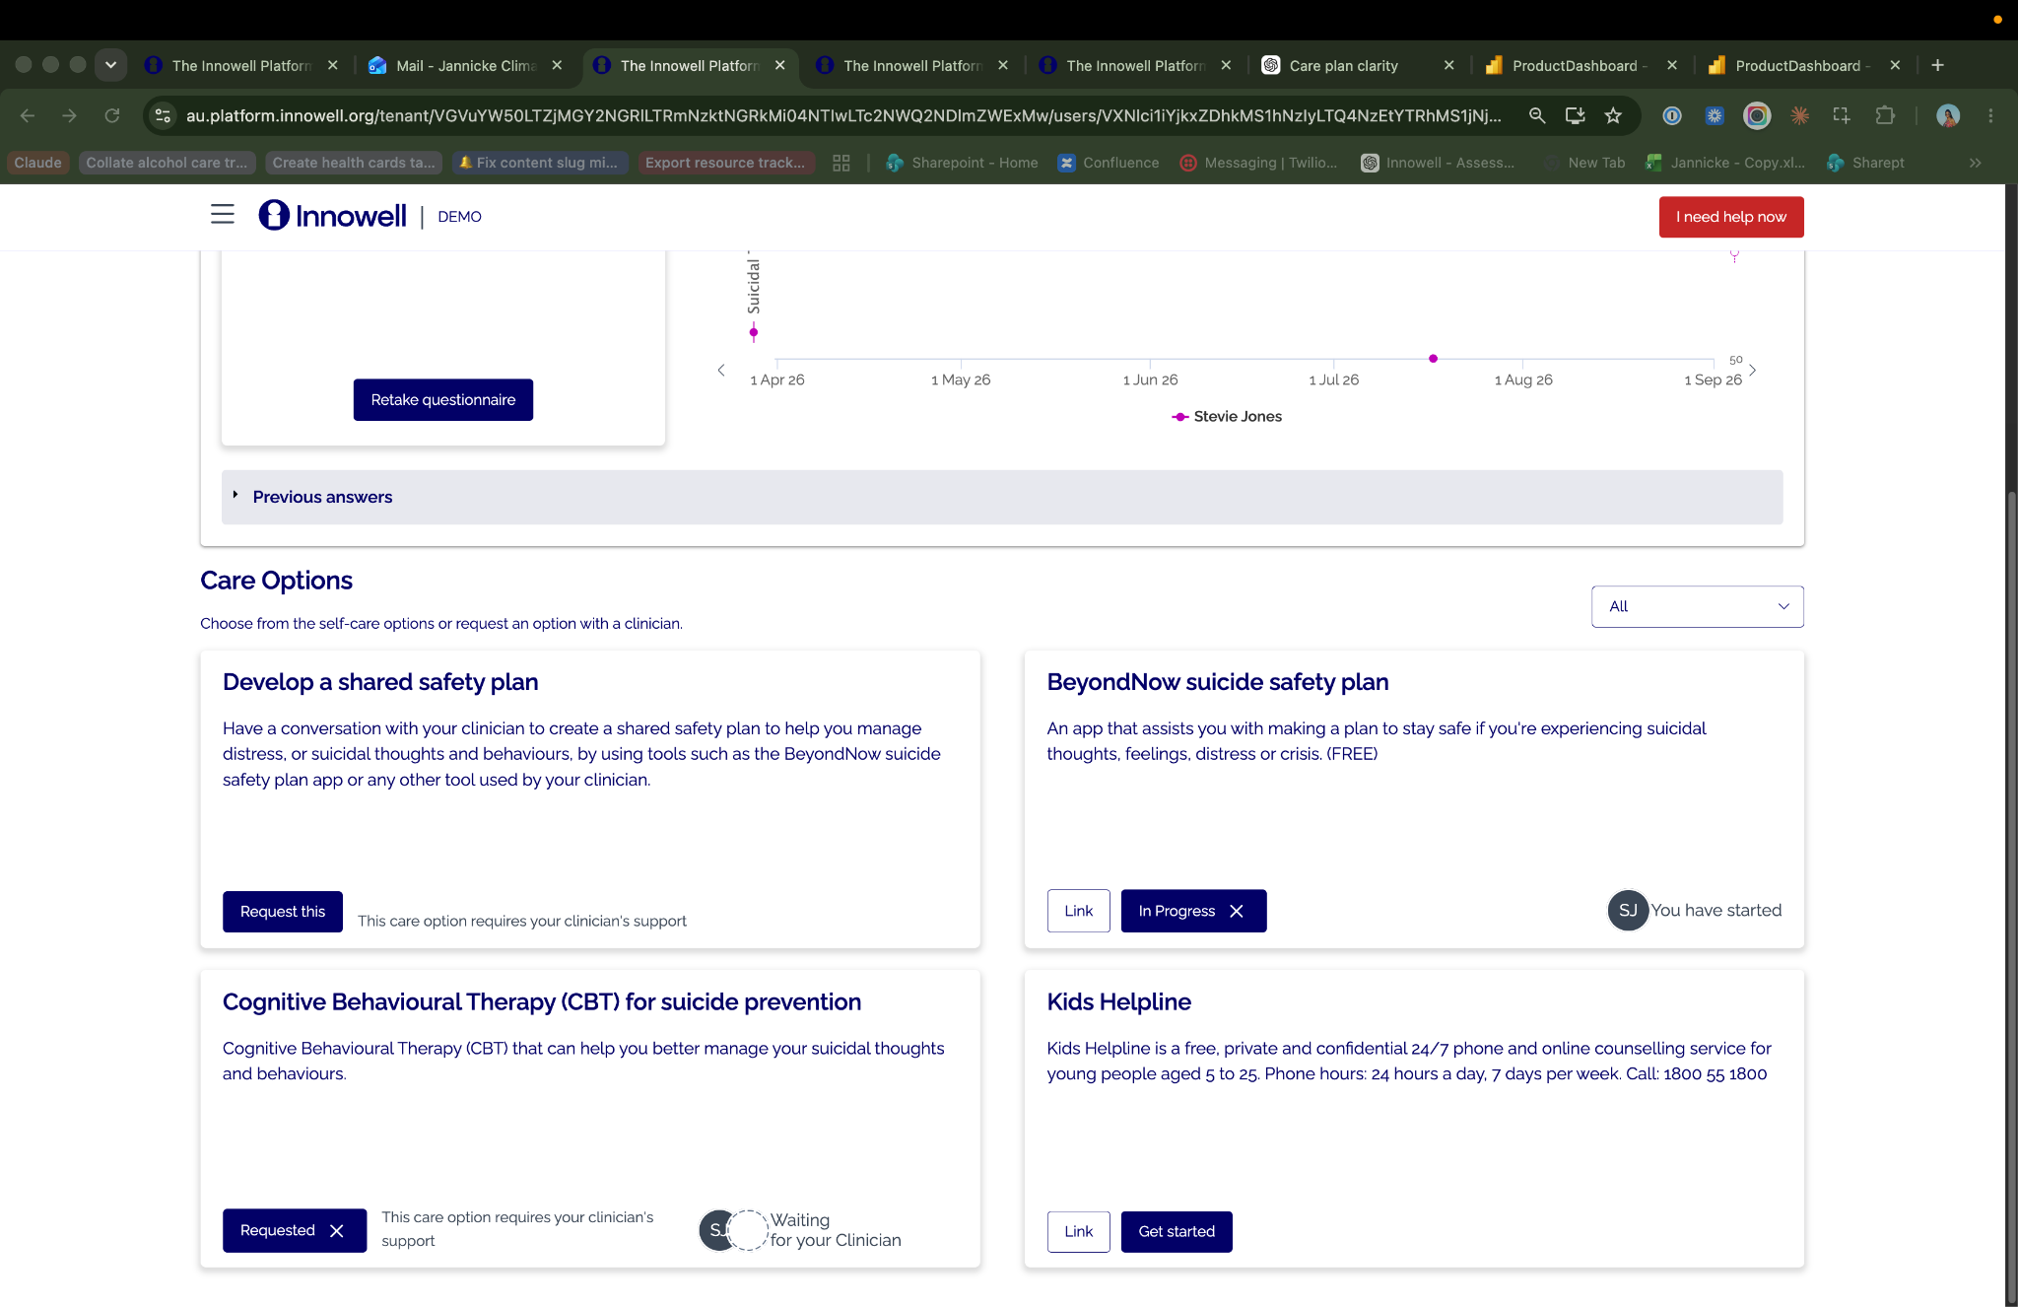Click Get started for Kids Helpline
Viewport: 2018px width, 1307px height.
click(x=1177, y=1232)
